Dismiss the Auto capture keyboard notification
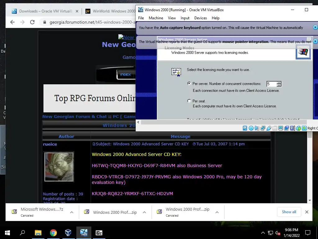Image resolution: width=318 pixels, height=239 pixels. [315, 27]
